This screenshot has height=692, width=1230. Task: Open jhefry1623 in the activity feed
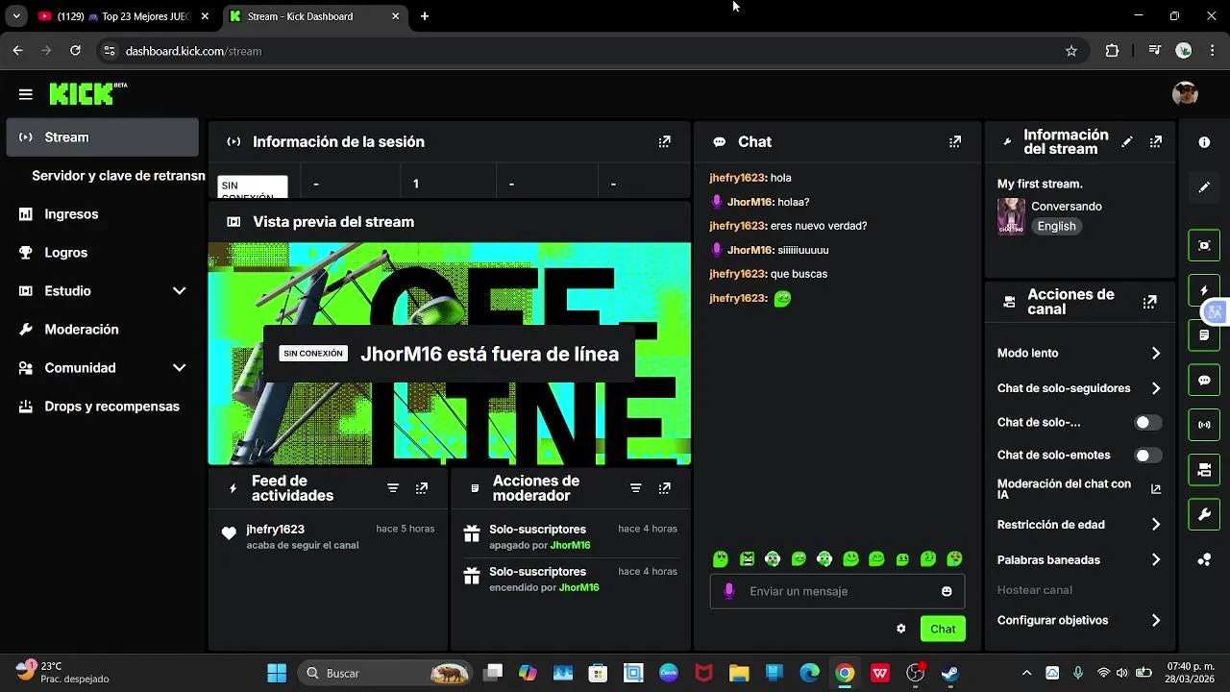click(275, 530)
